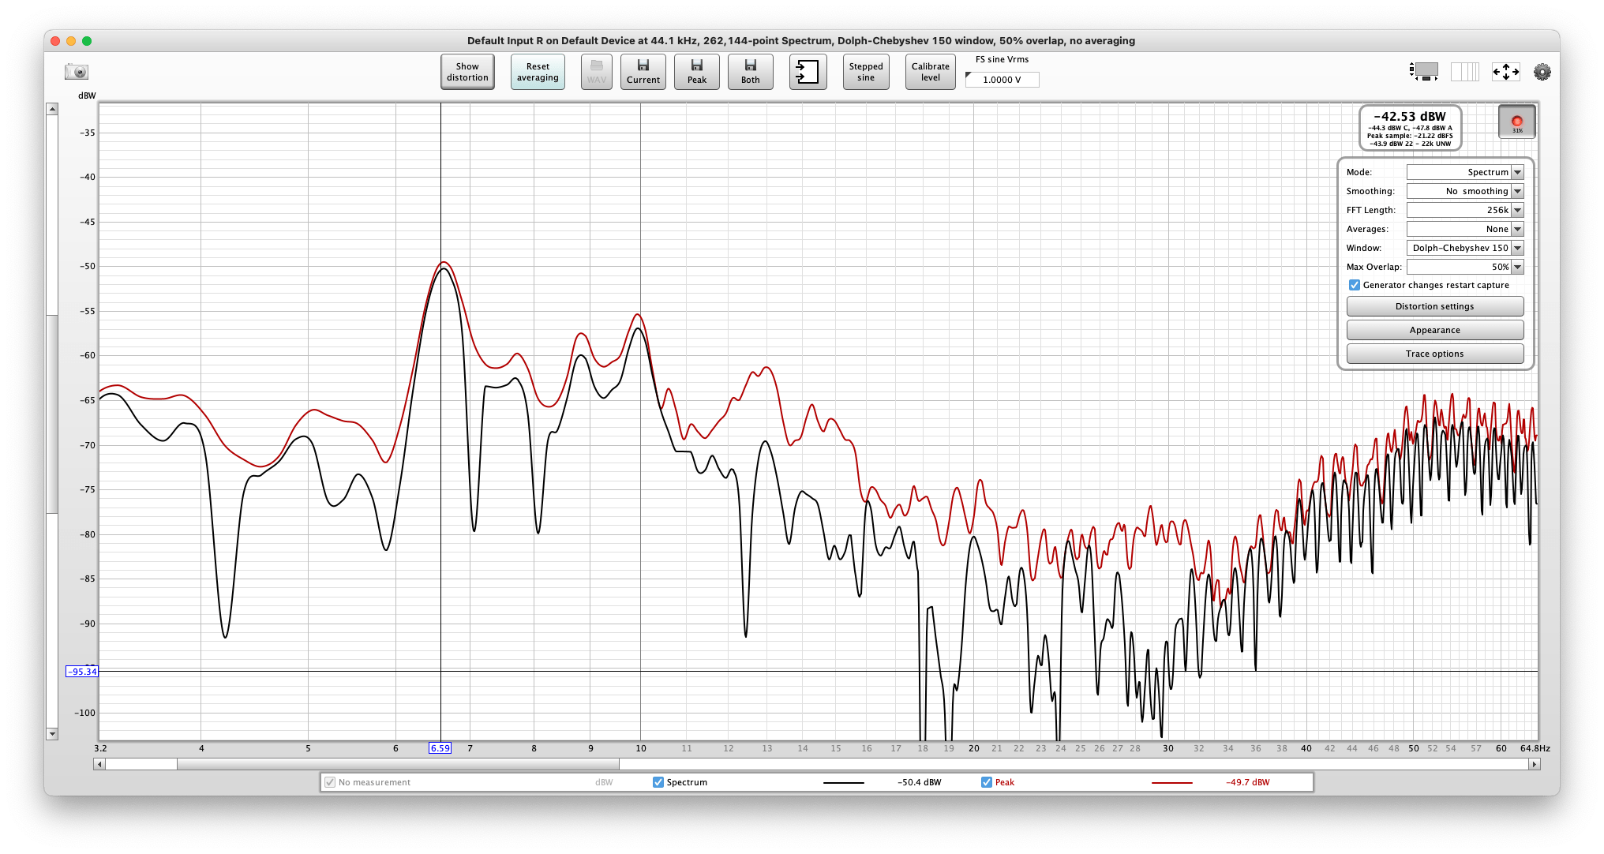The height and width of the screenshot is (854, 1604).
Task: Toggle the scrollbar display icon
Action: [1424, 72]
